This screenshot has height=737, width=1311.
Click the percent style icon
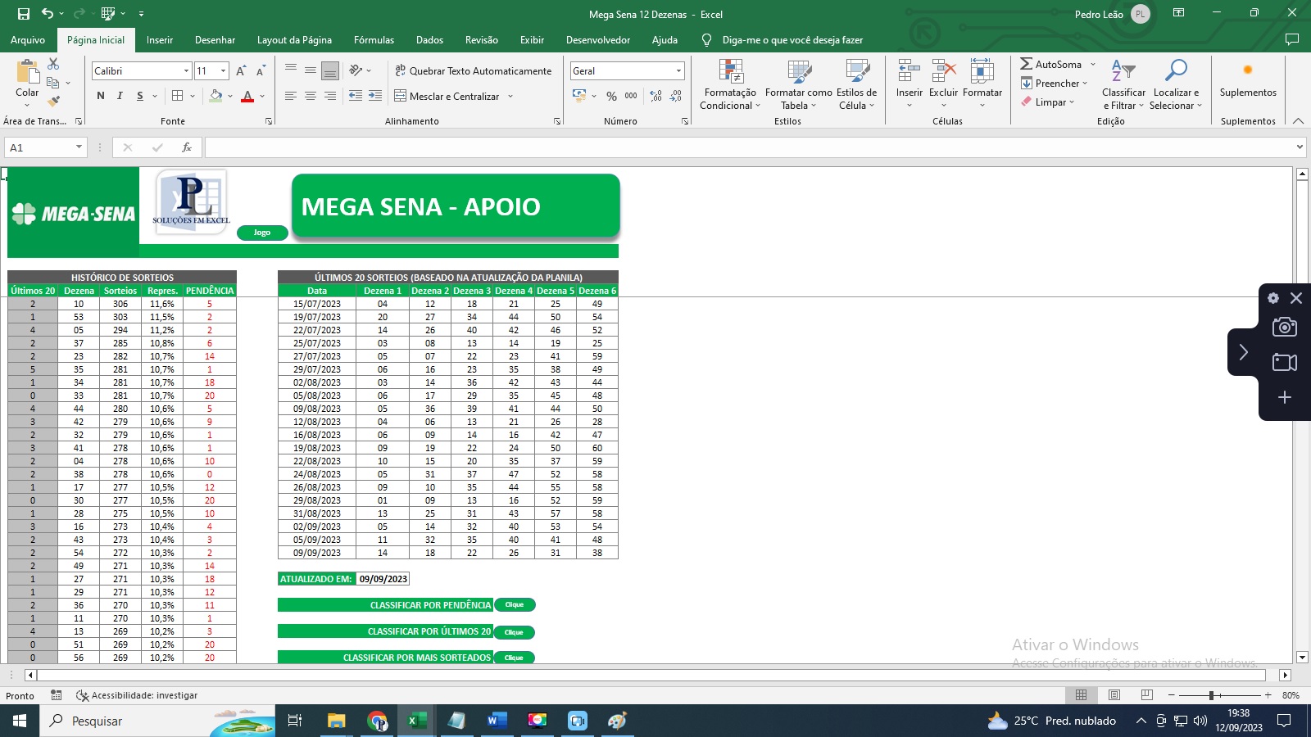[611, 97]
